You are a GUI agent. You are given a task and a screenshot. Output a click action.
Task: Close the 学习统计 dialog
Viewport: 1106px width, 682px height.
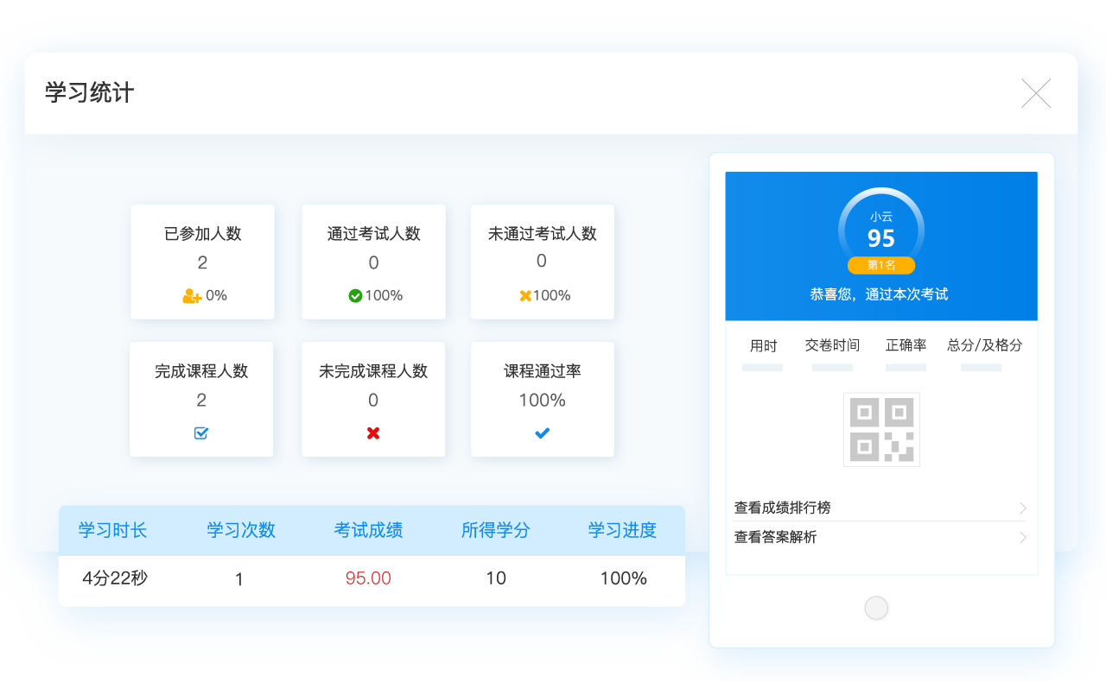tap(1036, 93)
